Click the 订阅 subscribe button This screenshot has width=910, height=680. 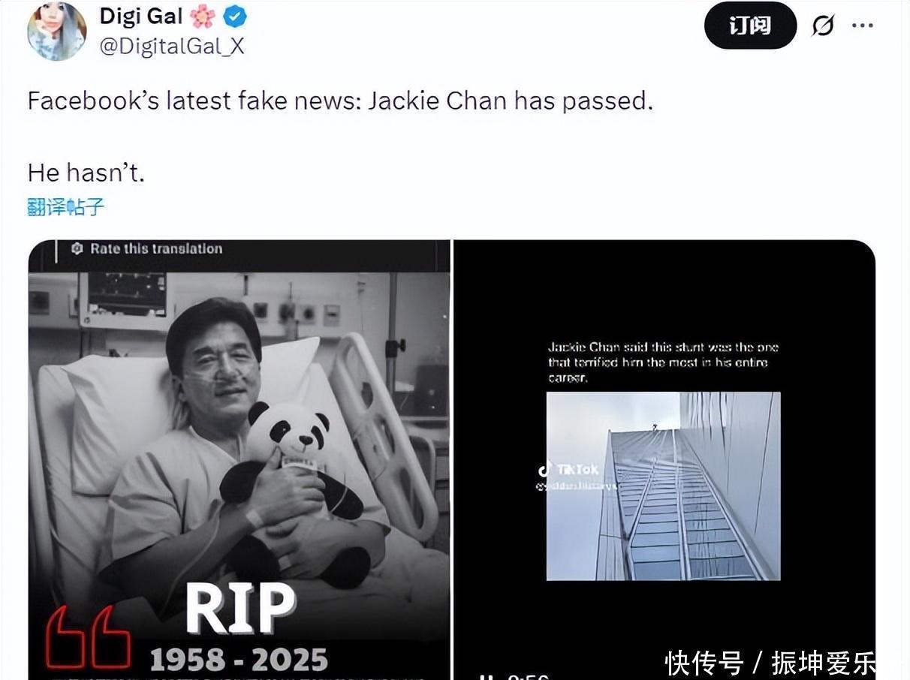[x=750, y=26]
